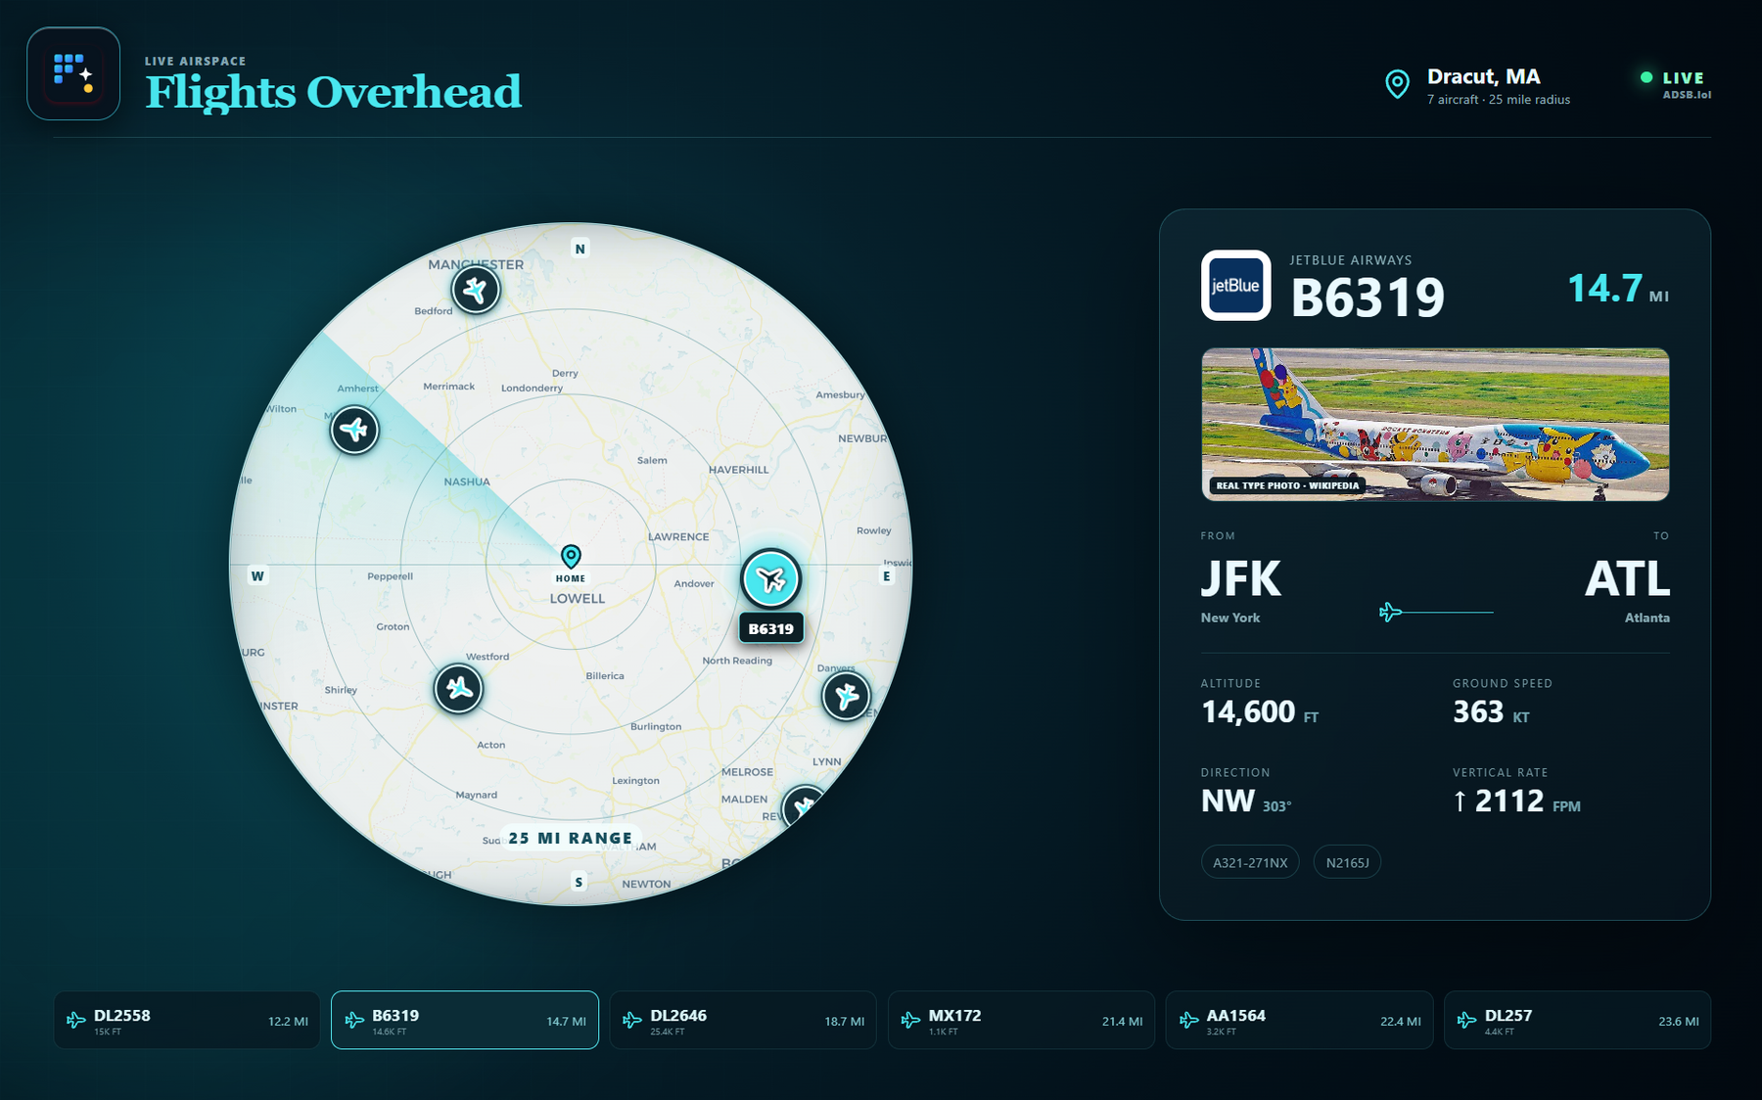Click the 25 MI RANGE label
Screen dimensions: 1762x1100
(x=571, y=839)
